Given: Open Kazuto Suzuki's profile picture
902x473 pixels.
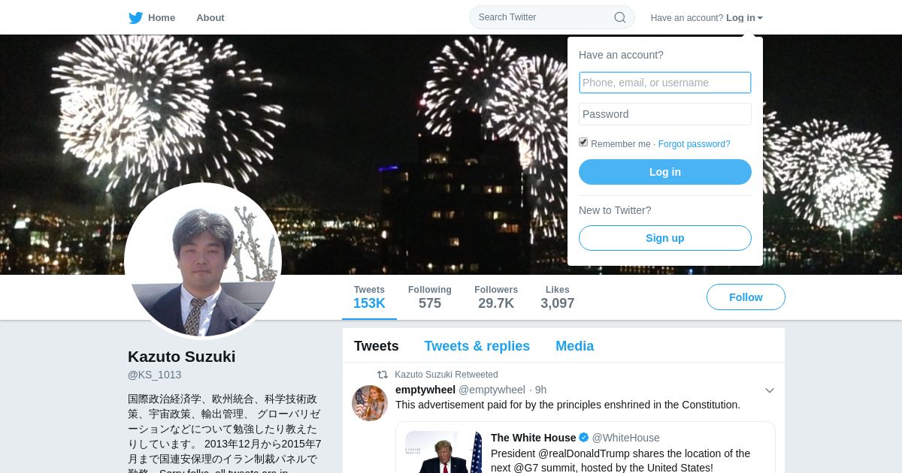Looking at the screenshot, I should coord(203,261).
